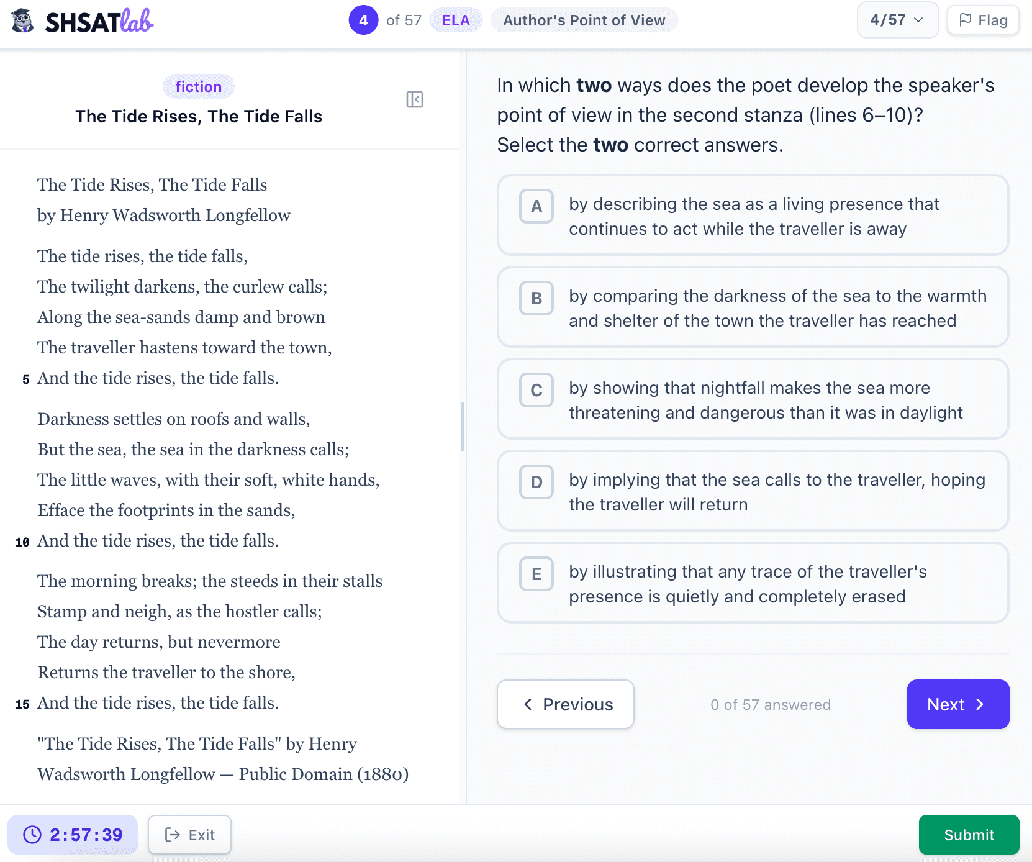Select answer choice B checkbox
Screen dimensions: 1032x862
tap(536, 298)
